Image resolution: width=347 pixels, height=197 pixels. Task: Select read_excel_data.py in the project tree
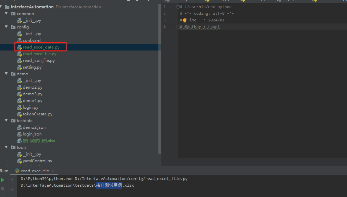click(40, 47)
